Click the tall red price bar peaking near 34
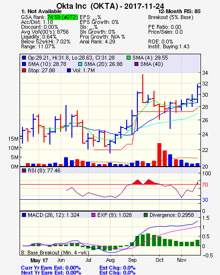Screen dimensions: 220x275 pos(143,88)
